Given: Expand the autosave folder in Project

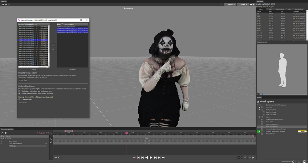Looking at the screenshot, I should [x=260, y=107].
